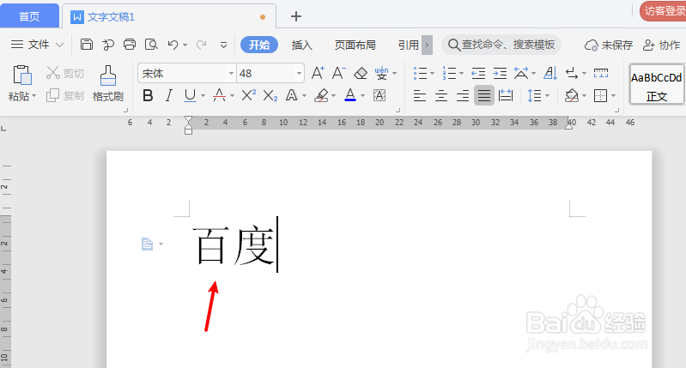The height and width of the screenshot is (368, 686).
Task: Align text right
Action: click(463, 95)
